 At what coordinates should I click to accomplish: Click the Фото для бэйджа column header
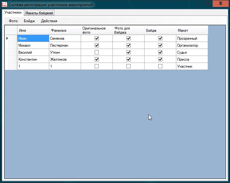[129, 30]
